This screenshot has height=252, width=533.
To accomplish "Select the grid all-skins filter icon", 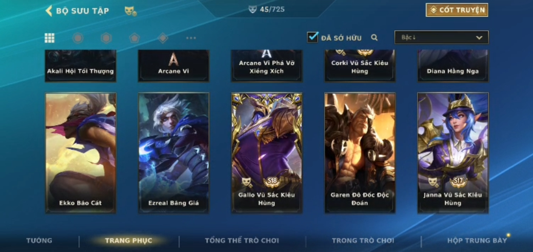I will point(50,38).
